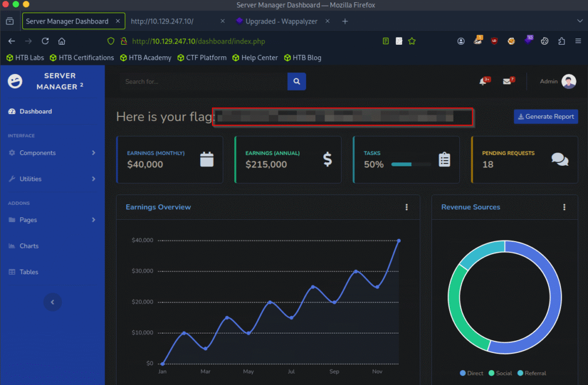Click the Server Manager logo icon
The width and height of the screenshot is (588, 385).
(15, 81)
